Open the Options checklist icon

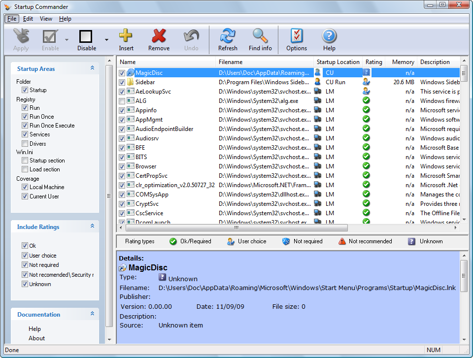[297, 36]
